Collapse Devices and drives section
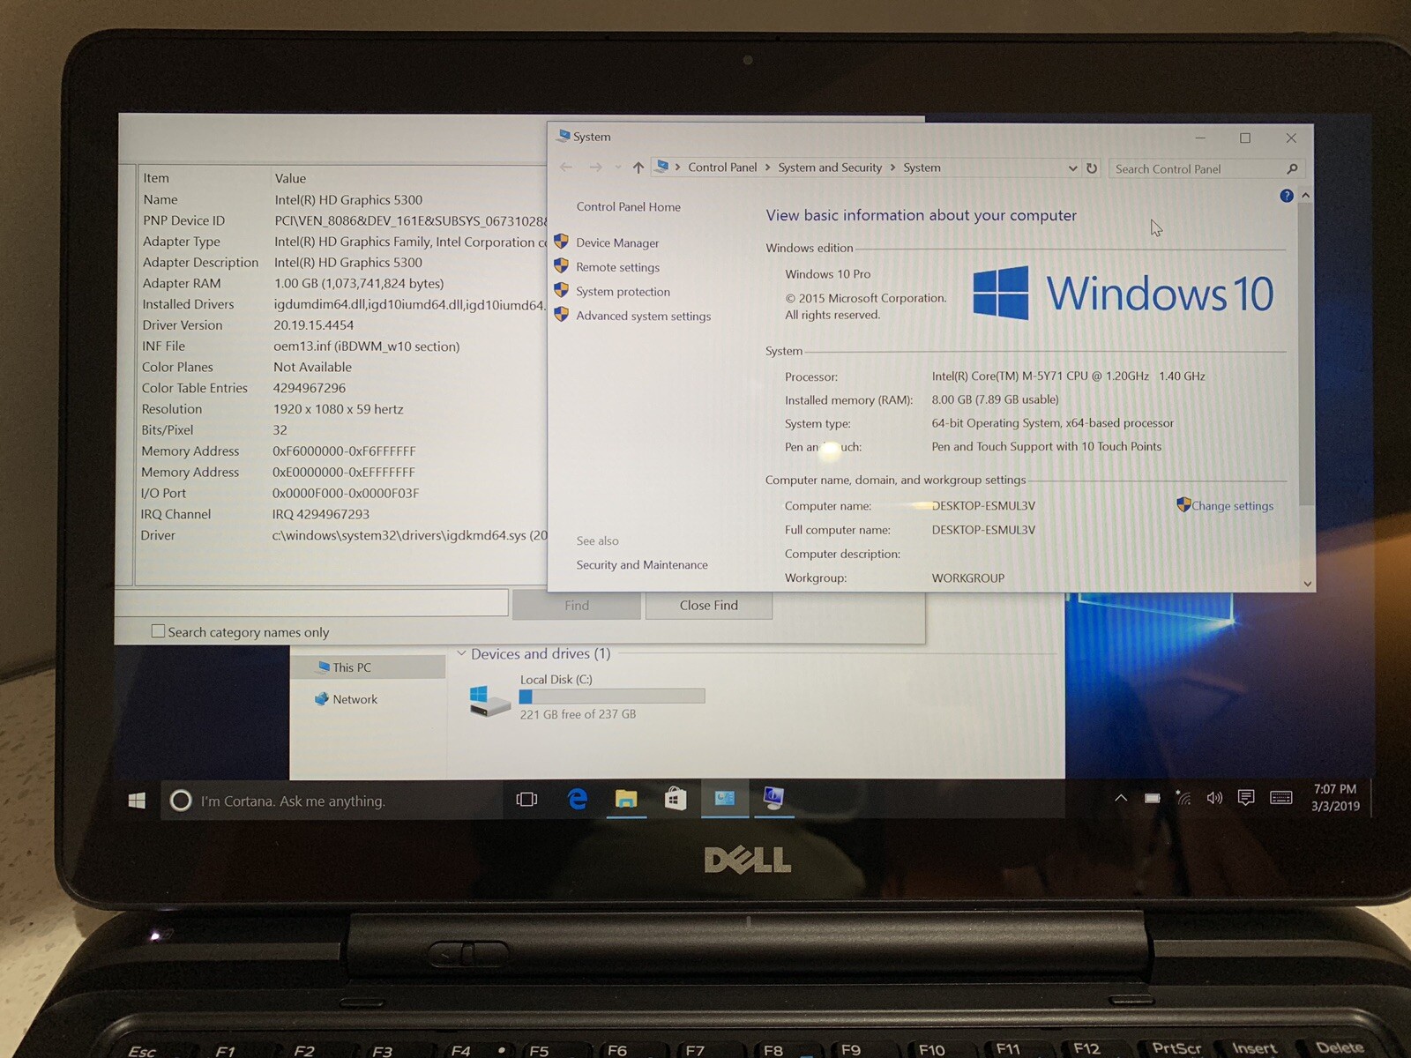1411x1058 pixels. pyautogui.click(x=461, y=653)
